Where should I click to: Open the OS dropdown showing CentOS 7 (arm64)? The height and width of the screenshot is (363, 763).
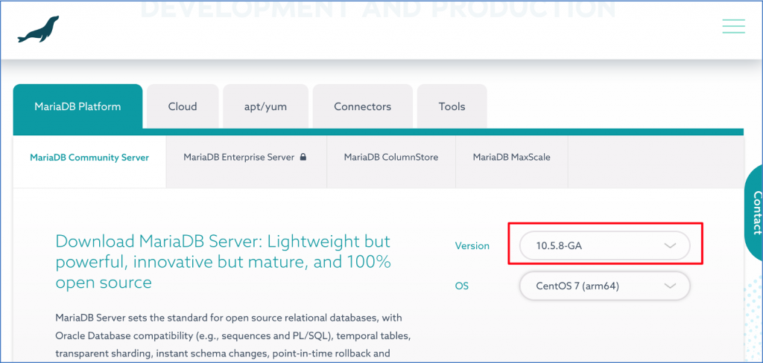(x=605, y=286)
